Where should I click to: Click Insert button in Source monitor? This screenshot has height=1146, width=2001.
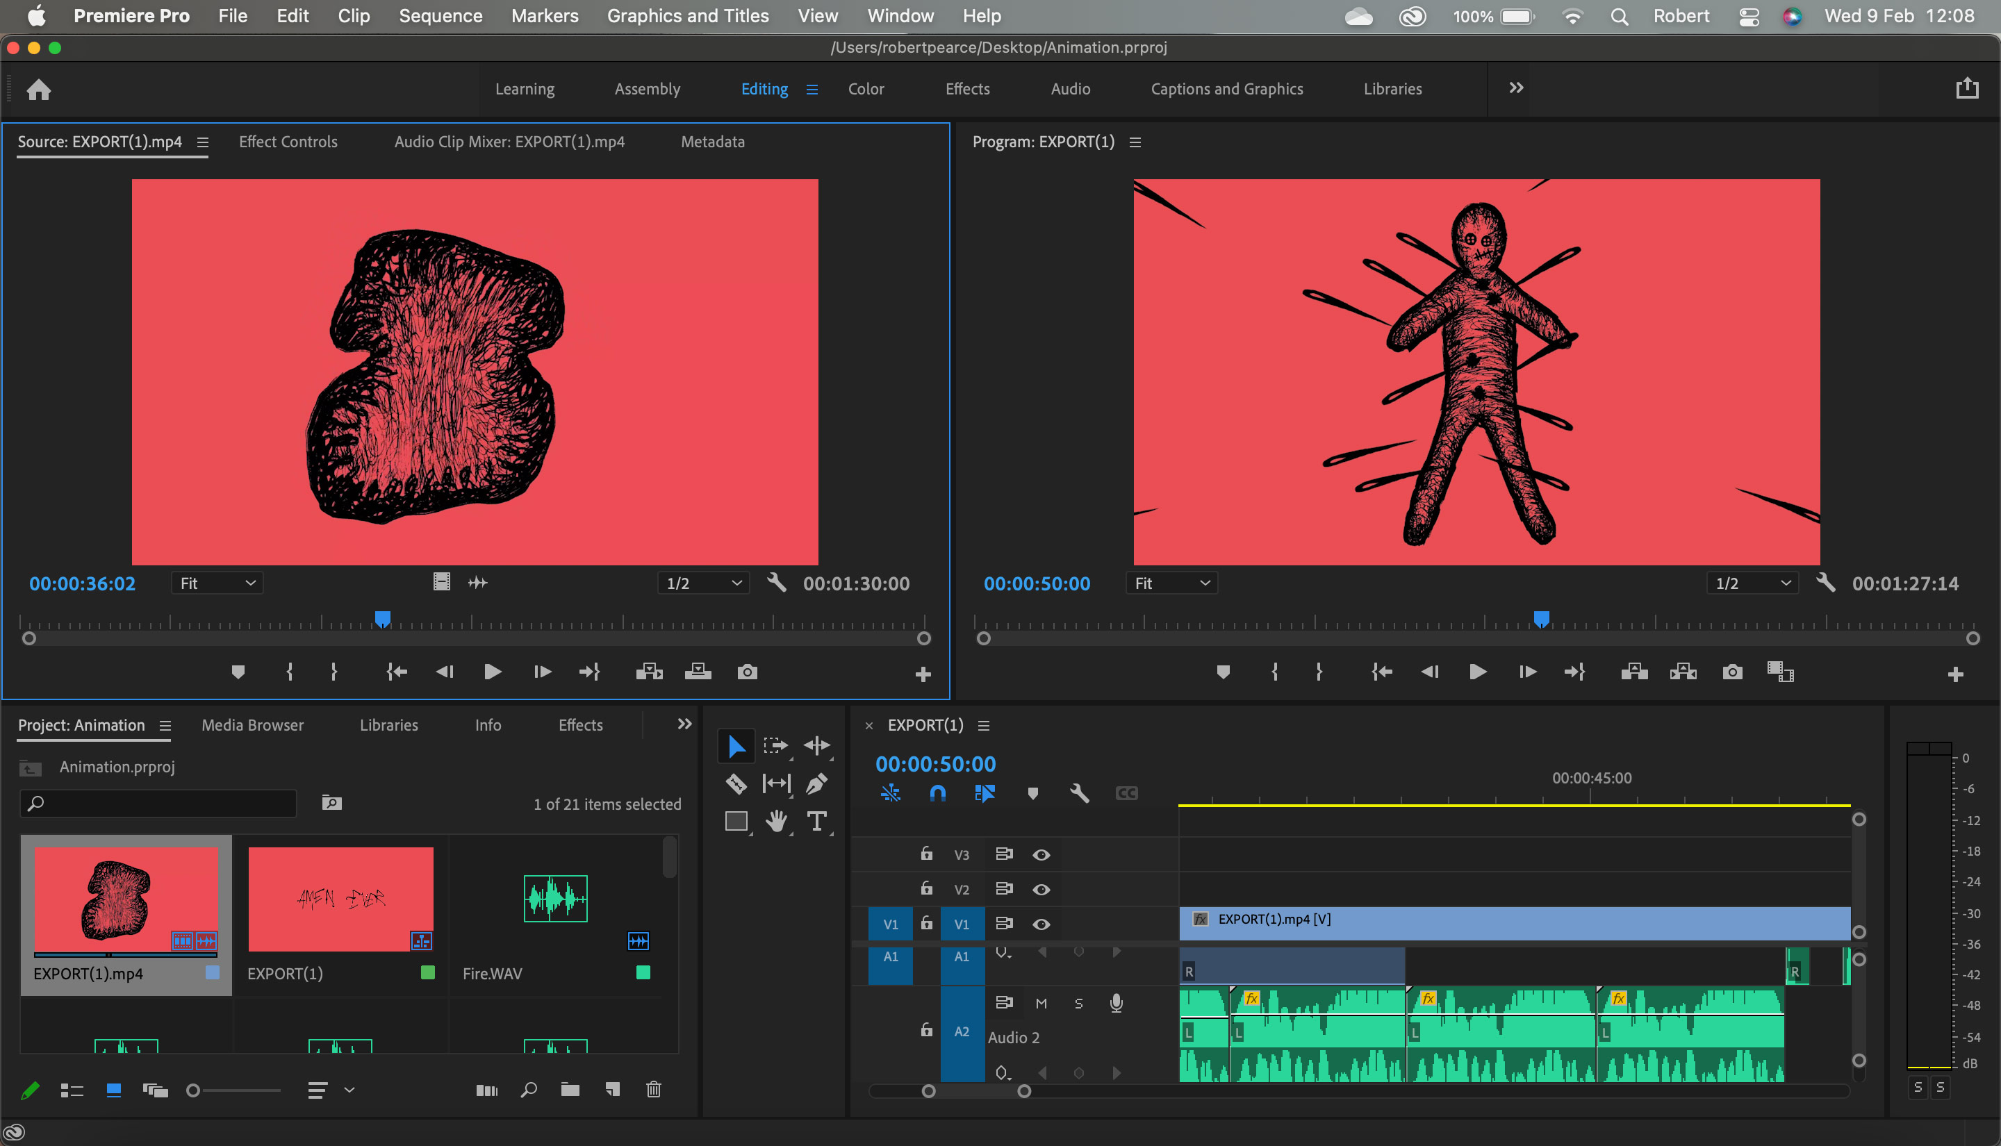pyautogui.click(x=650, y=672)
